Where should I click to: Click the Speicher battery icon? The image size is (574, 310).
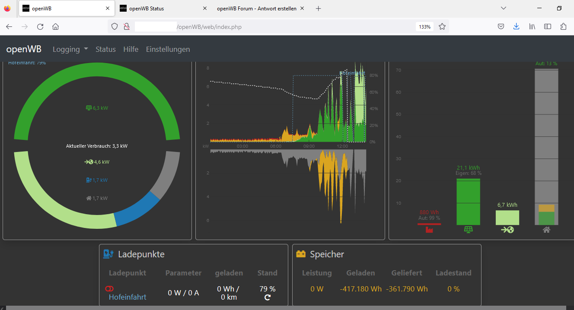301,254
